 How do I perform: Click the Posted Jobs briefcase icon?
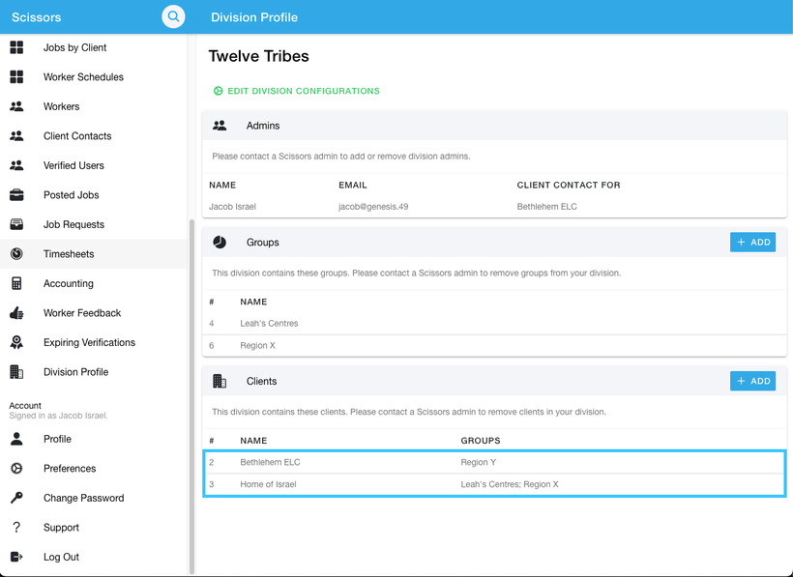(x=16, y=195)
